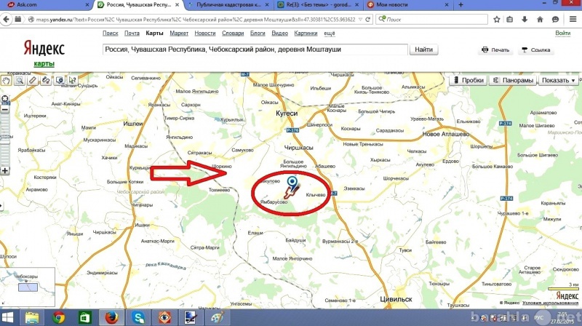Go to the browser home page icon
This screenshot has height=326, width=582.
click(x=540, y=20)
